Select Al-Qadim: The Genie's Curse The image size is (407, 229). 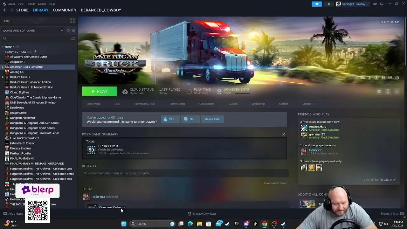28,57
